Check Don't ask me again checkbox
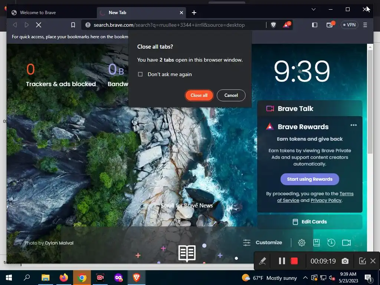The width and height of the screenshot is (380, 285). tap(140, 74)
